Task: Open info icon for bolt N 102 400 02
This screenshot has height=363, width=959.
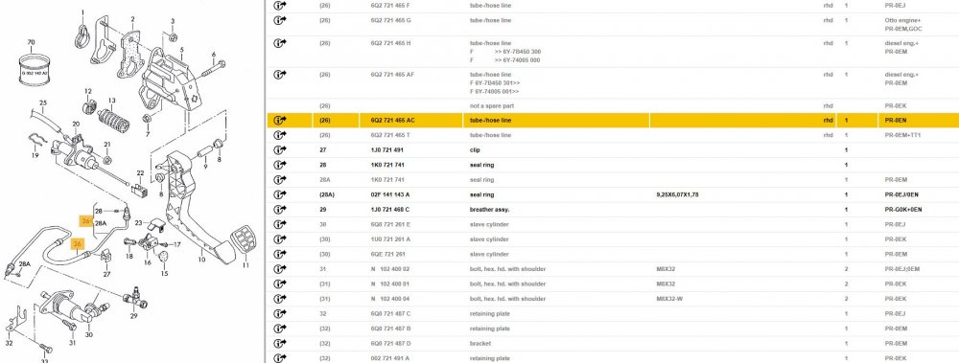Action: (280, 269)
